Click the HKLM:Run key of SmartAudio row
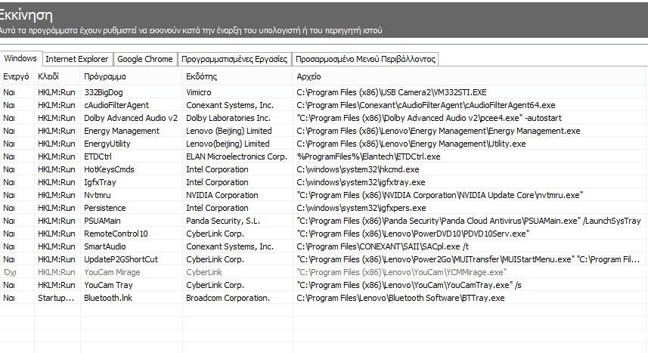The height and width of the screenshot is (353, 648). click(57, 246)
